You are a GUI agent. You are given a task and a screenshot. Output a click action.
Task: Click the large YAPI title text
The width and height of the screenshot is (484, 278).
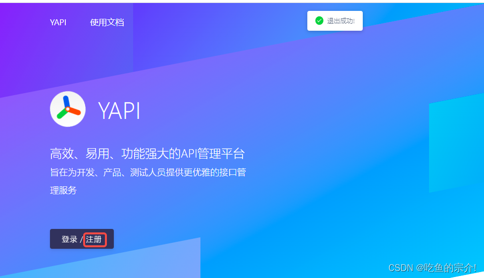[x=119, y=111]
